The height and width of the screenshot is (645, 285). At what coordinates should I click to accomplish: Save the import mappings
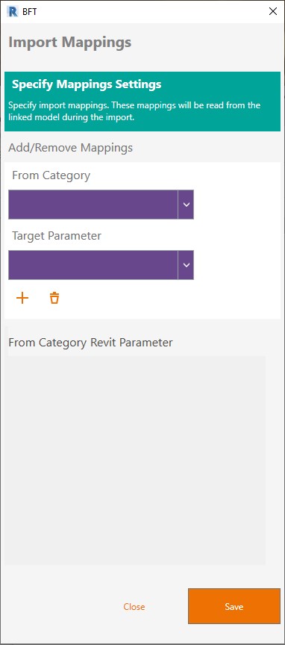coord(234,606)
